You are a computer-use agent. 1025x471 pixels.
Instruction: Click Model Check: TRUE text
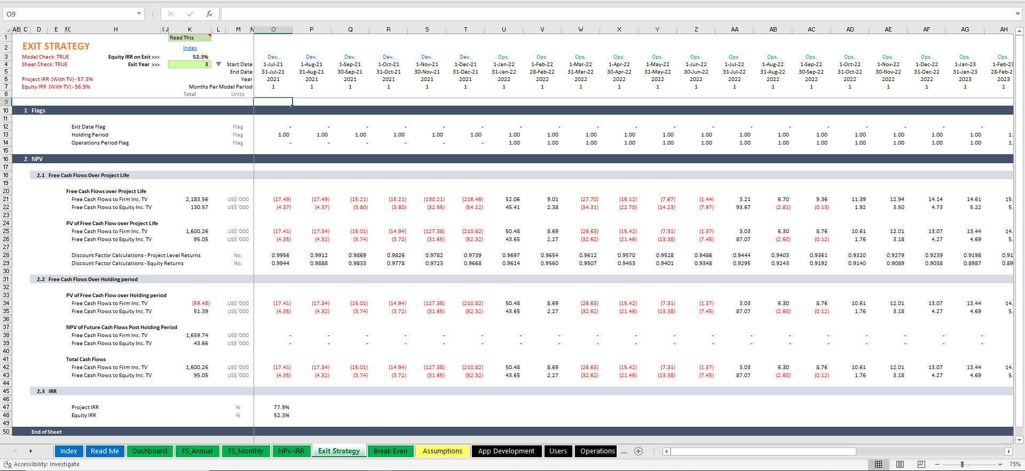[x=45, y=57]
